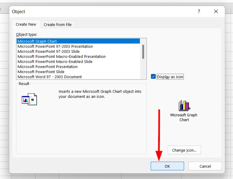Switch to the Create from File tab

(x=58, y=25)
